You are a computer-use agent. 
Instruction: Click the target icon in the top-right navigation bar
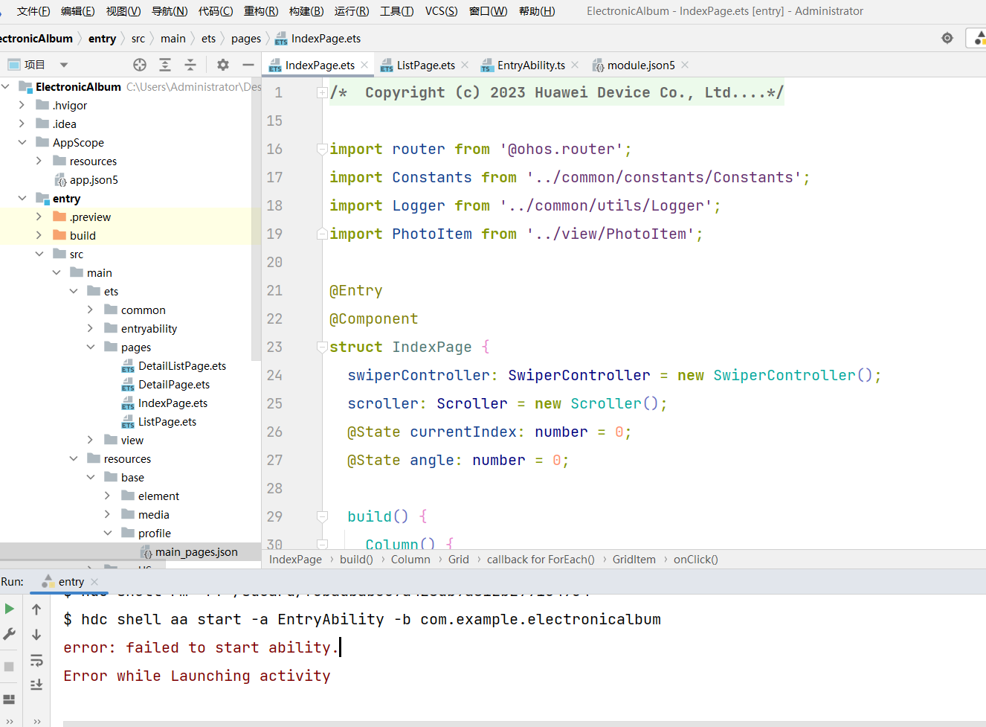click(947, 38)
